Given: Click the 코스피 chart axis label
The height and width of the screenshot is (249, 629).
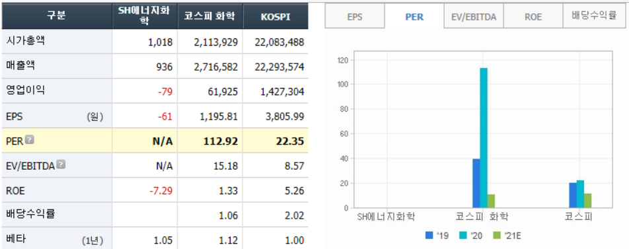Looking at the screenshot, I should click(x=579, y=217).
